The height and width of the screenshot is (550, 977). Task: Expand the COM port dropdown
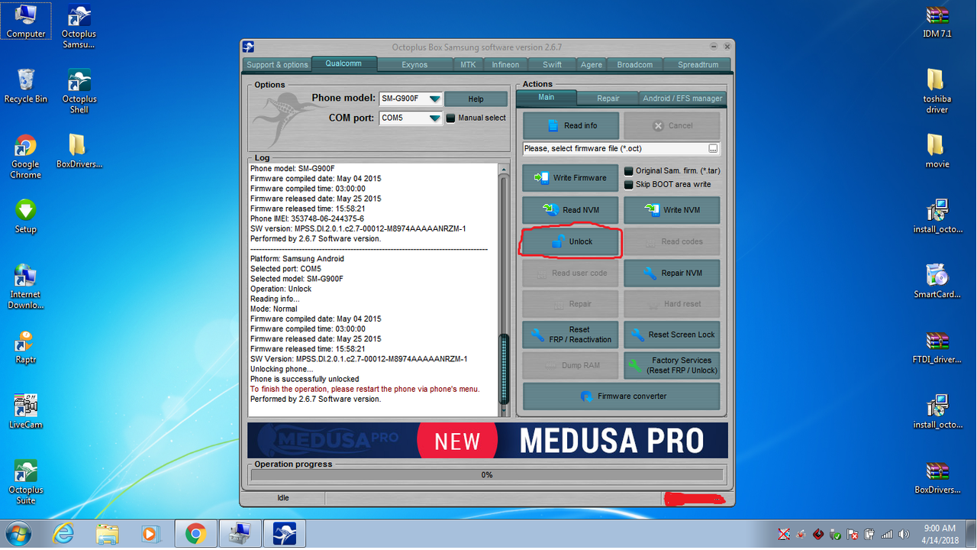434,118
